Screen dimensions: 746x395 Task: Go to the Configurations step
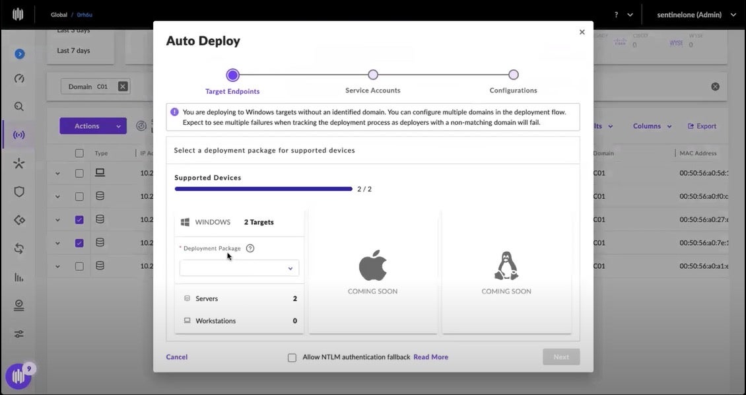[x=513, y=75]
